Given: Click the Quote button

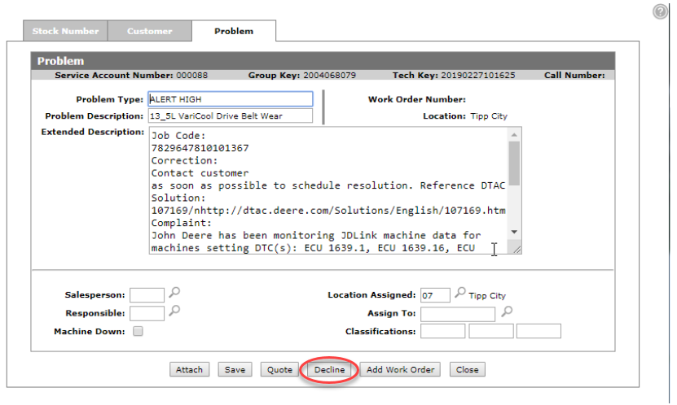Looking at the screenshot, I should coord(279,369).
